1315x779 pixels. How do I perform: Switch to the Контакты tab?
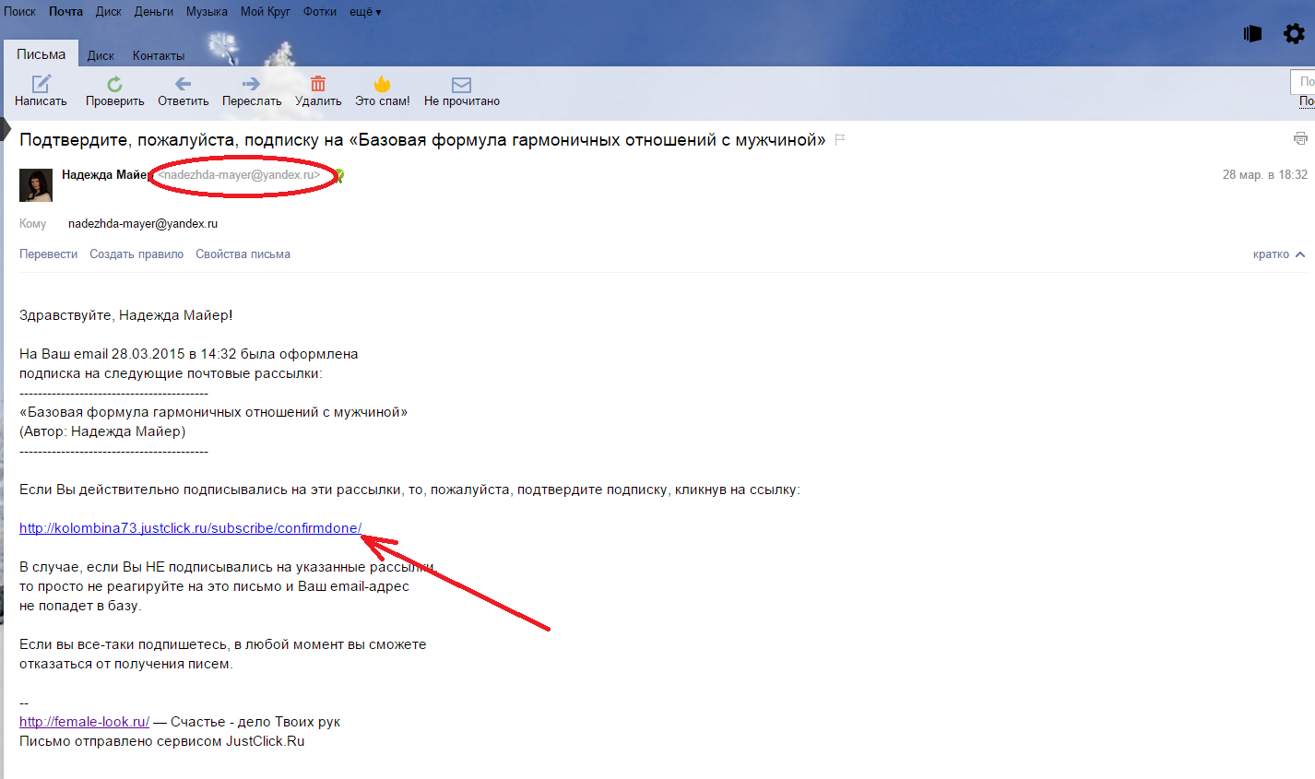159,55
